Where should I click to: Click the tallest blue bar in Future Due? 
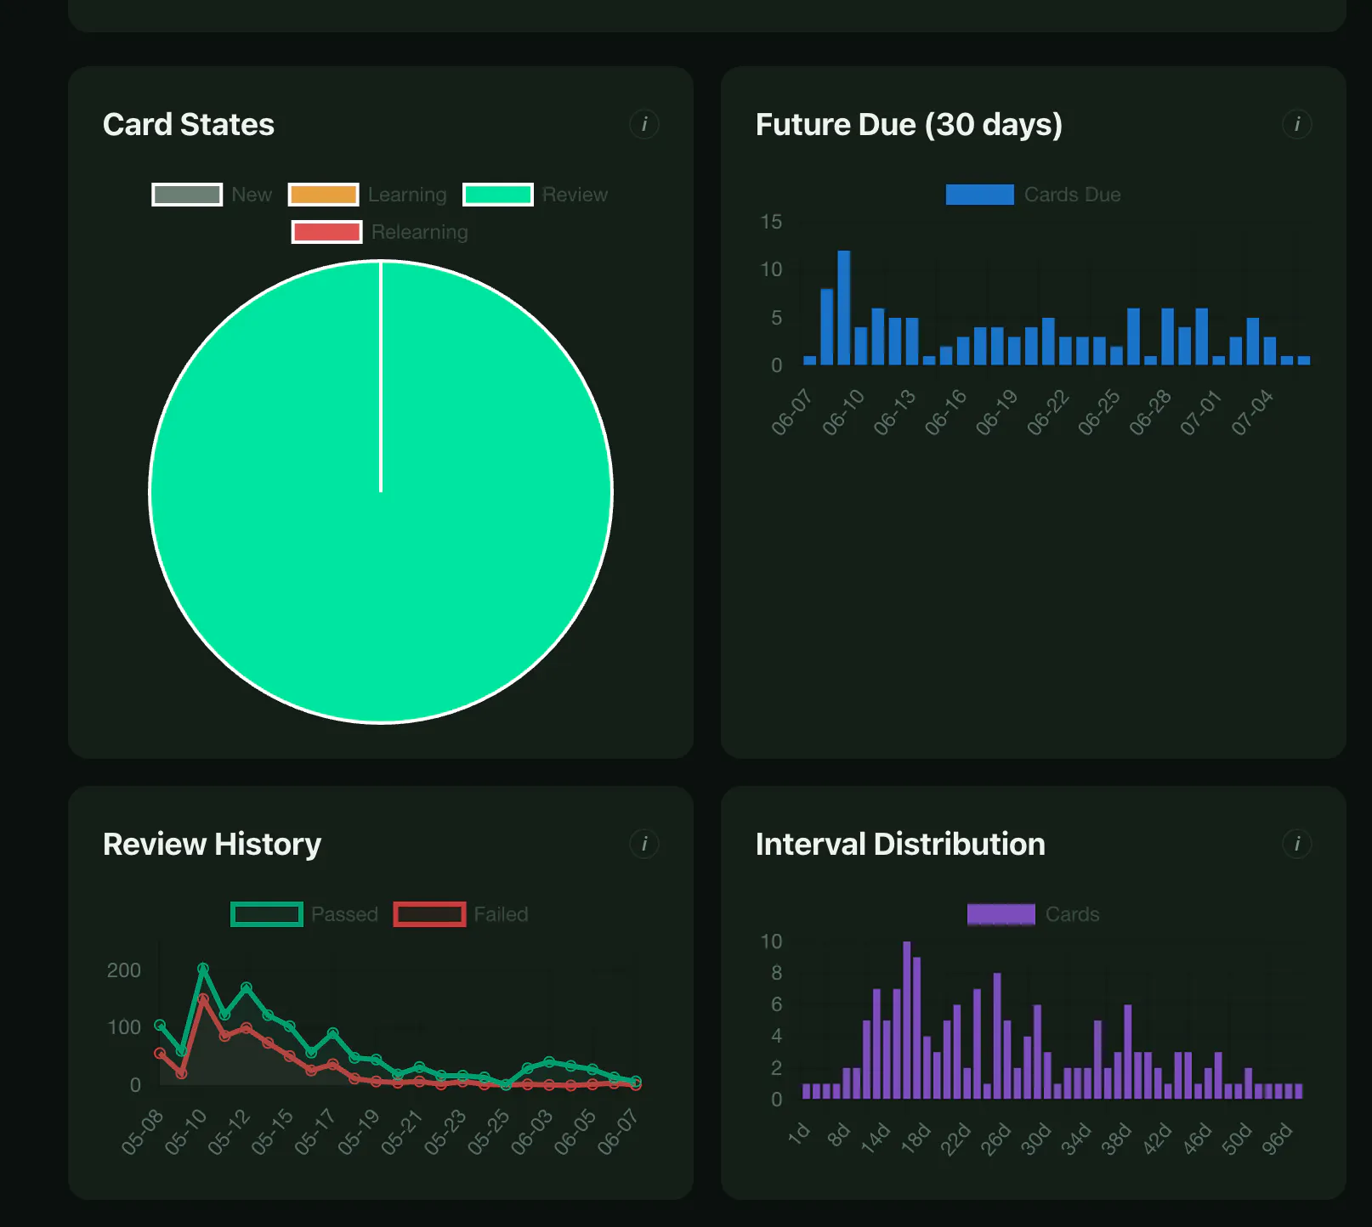click(x=844, y=308)
